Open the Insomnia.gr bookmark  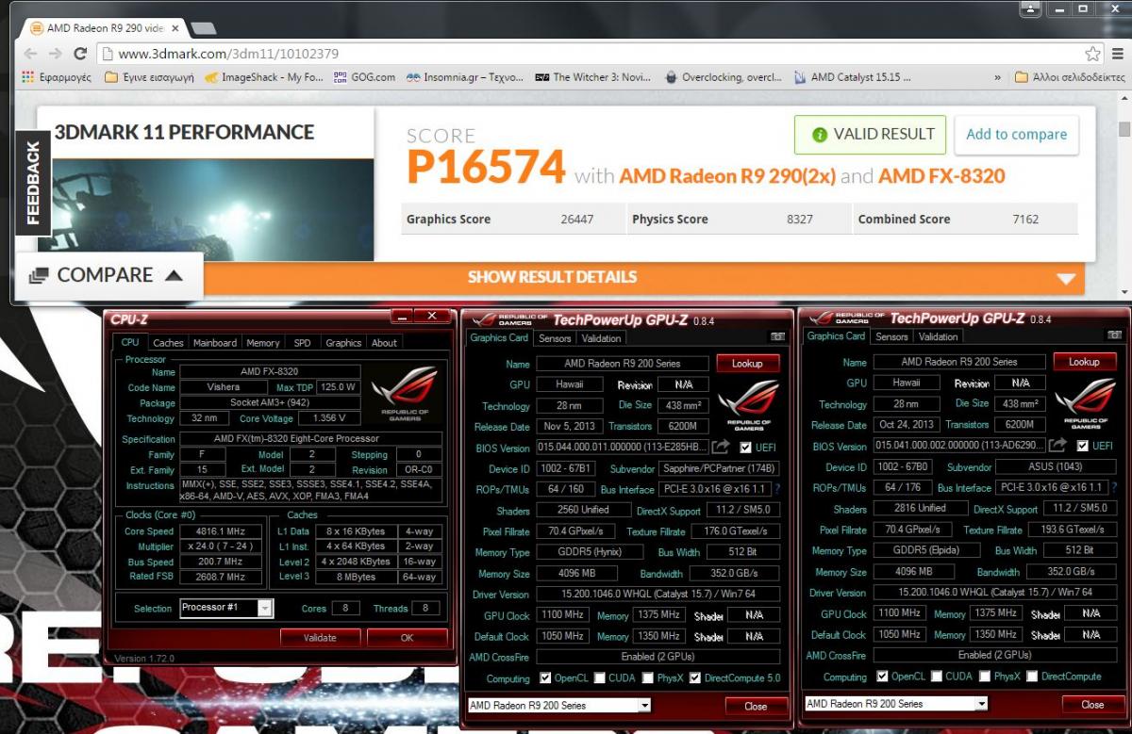pos(465,77)
